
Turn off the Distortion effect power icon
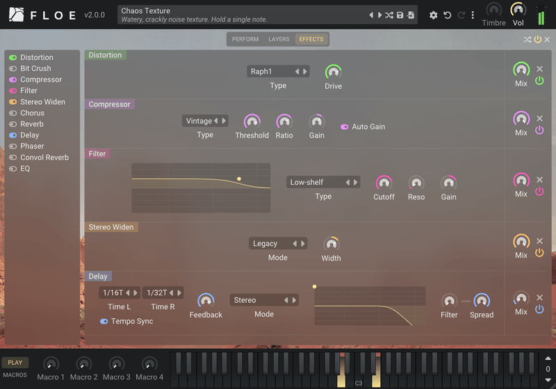click(x=539, y=81)
